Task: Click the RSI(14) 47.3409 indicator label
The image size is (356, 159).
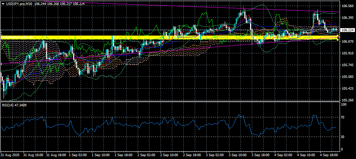Action: click(x=14, y=105)
